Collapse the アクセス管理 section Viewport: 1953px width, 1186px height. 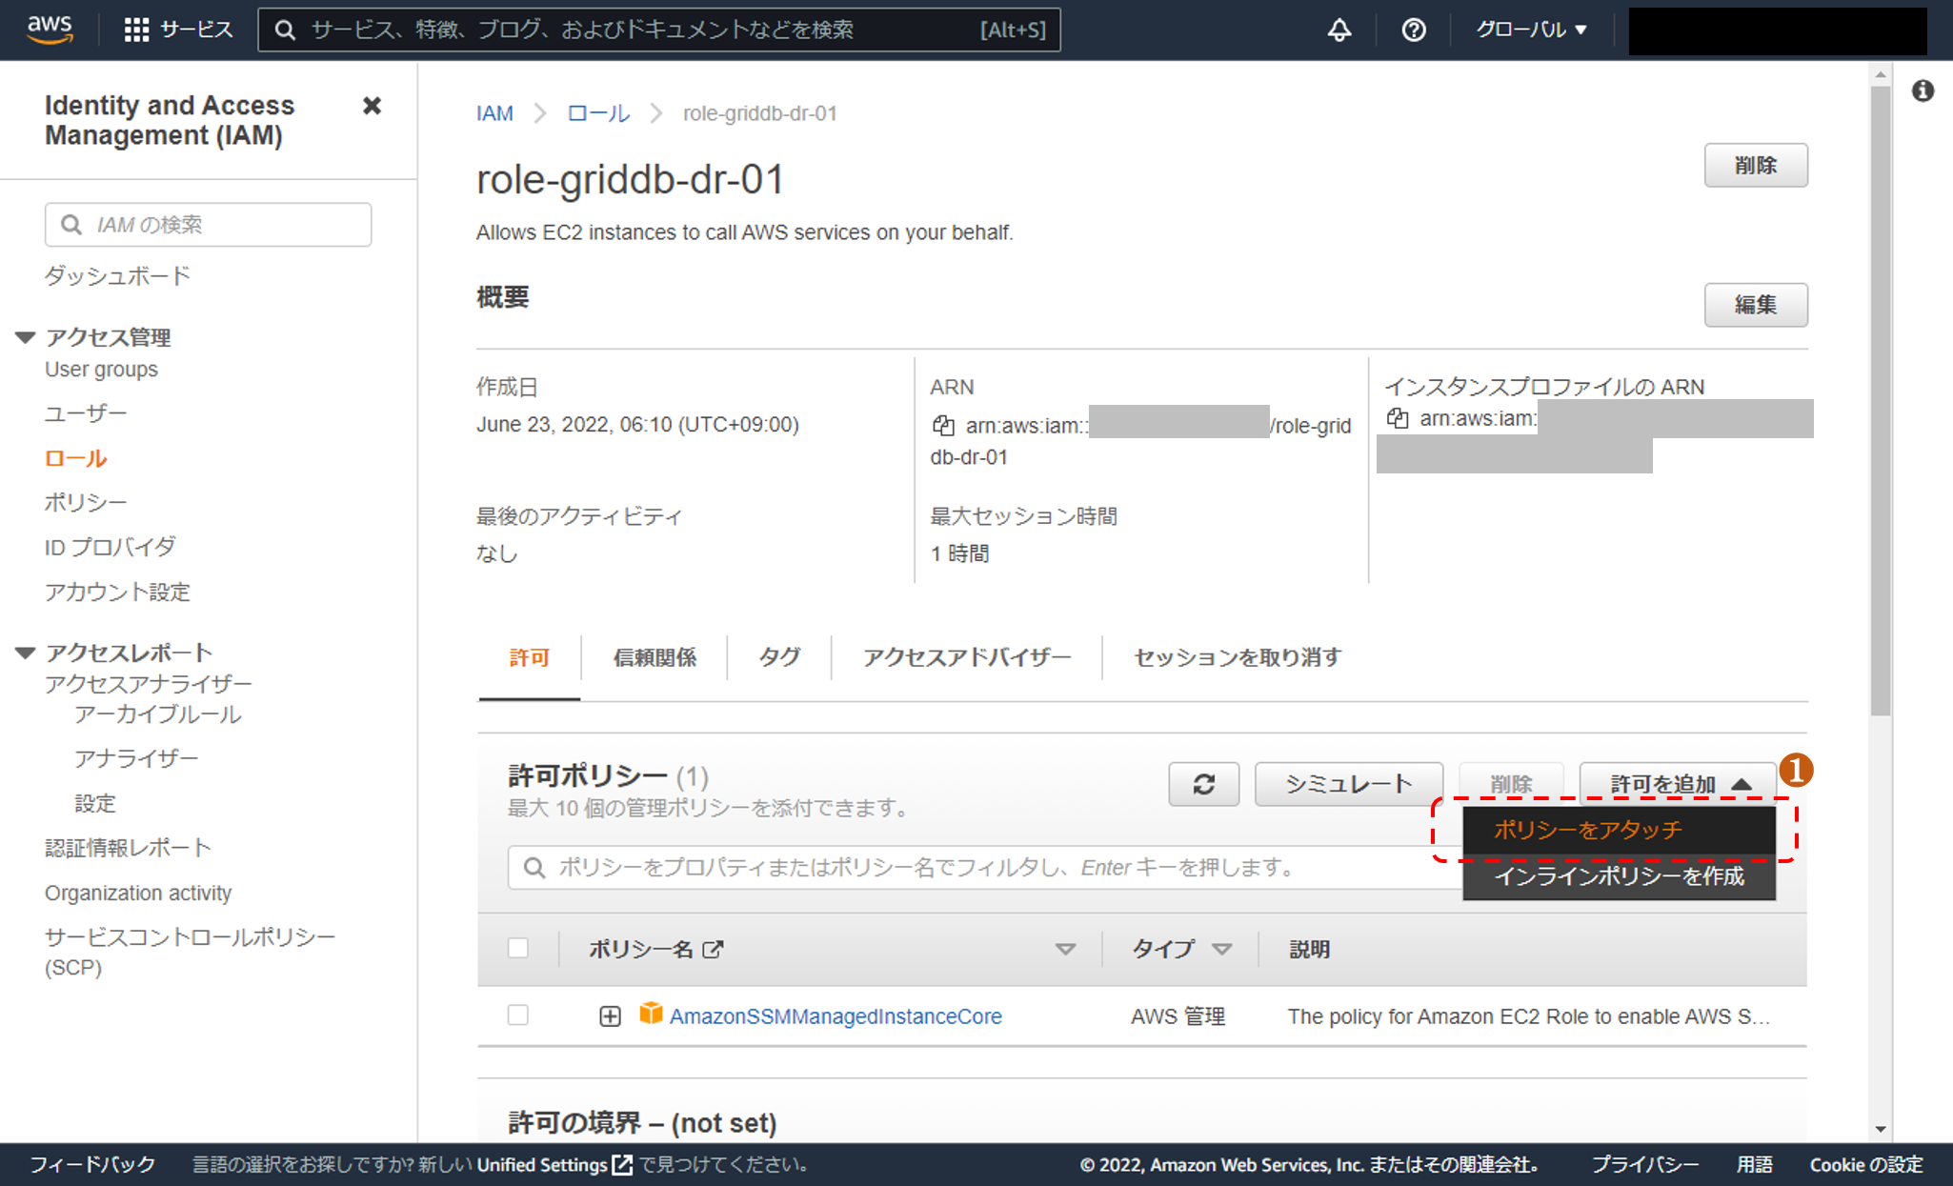(x=26, y=337)
